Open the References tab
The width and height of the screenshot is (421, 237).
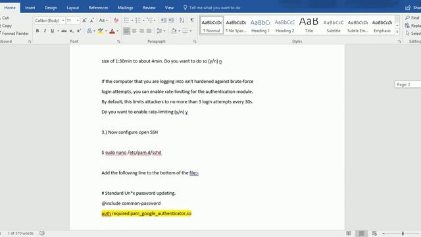98,8
